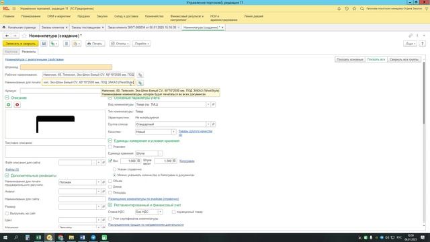
Task: Check Выгружать на сайт checkbox
Action: pos(7,214)
